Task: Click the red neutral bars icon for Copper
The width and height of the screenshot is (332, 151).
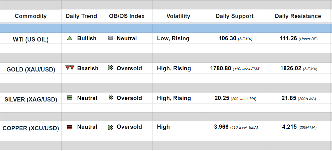Action: [x=70, y=127]
